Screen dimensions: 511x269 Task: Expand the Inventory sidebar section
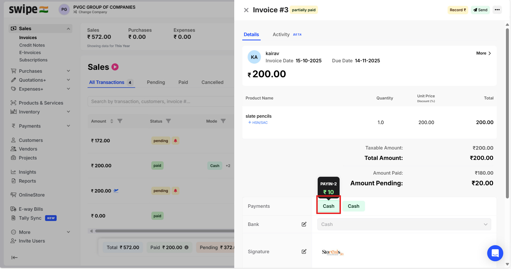[68, 112]
